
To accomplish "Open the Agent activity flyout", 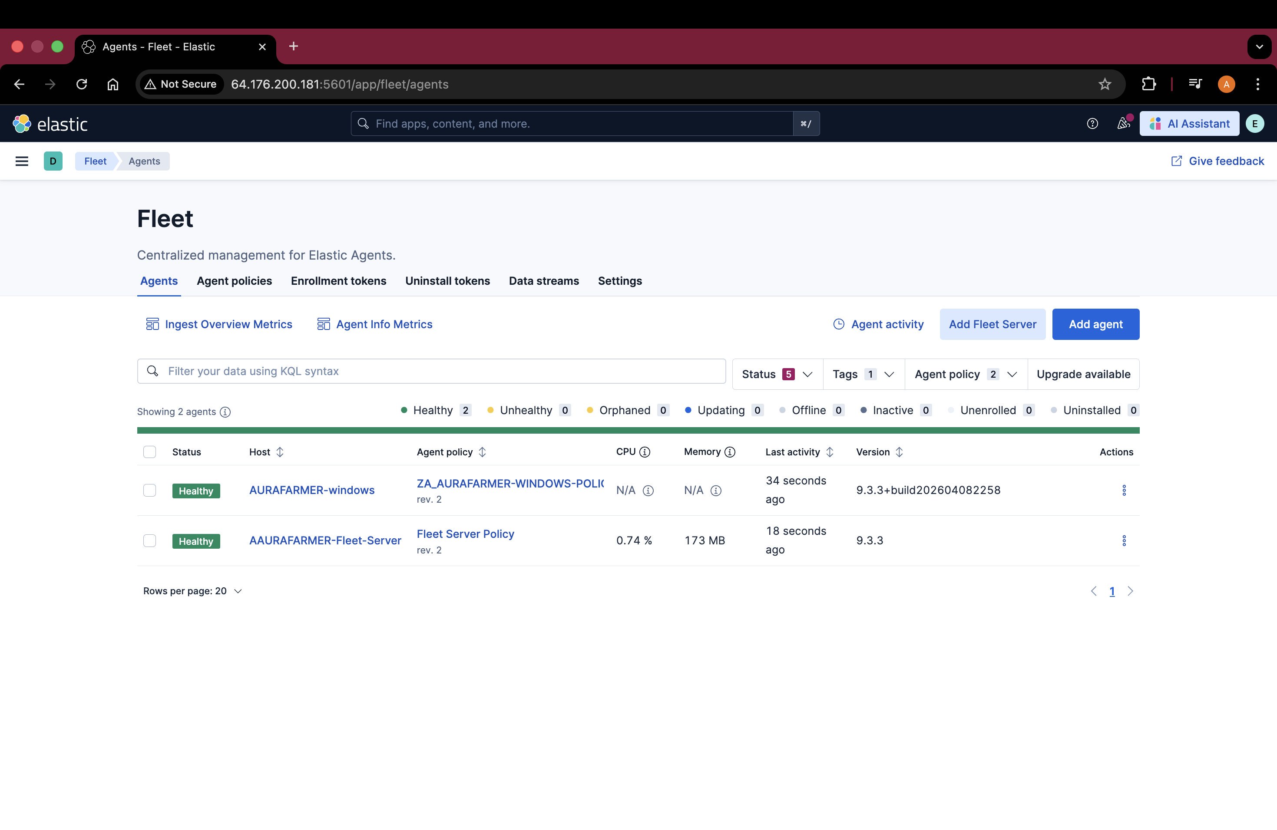I will click(878, 324).
